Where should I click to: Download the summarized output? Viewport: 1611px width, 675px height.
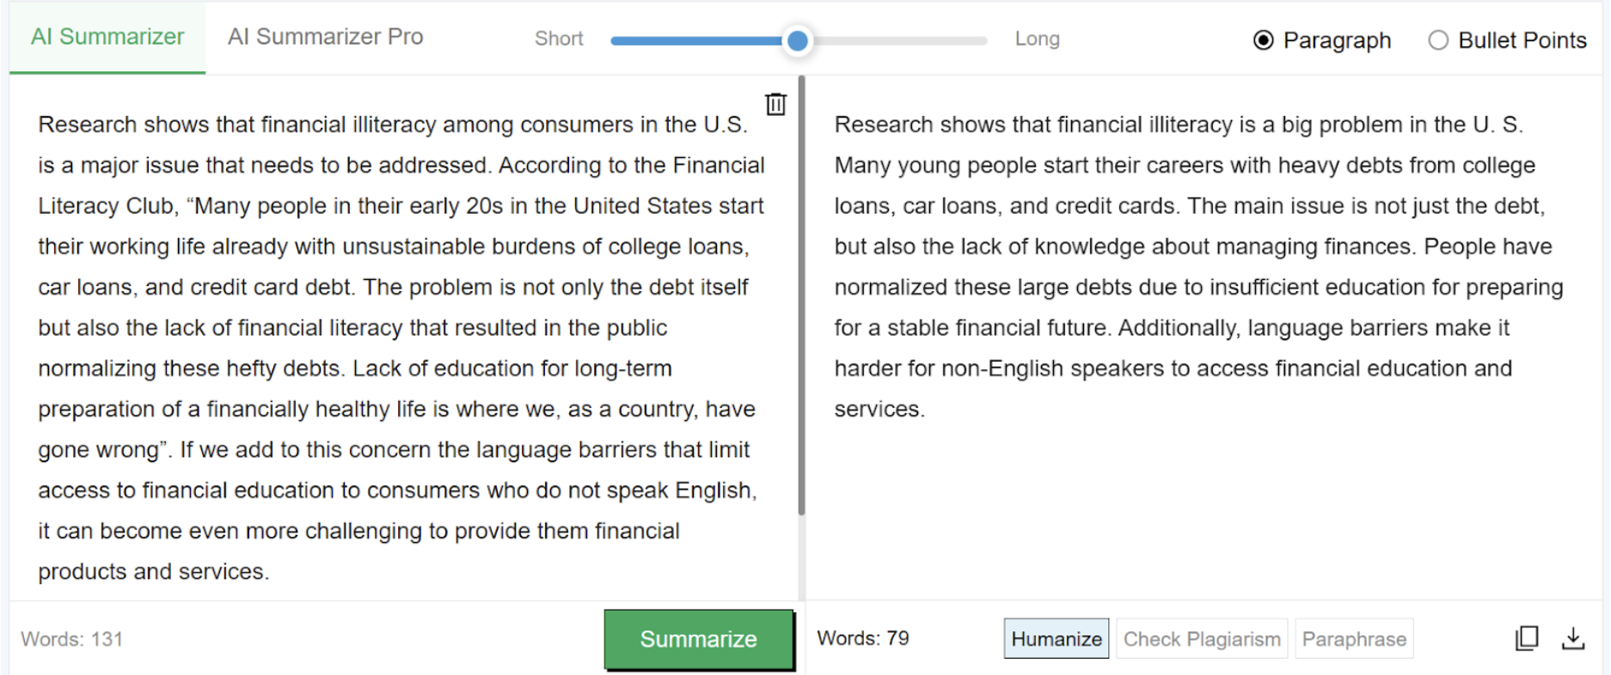click(x=1572, y=638)
